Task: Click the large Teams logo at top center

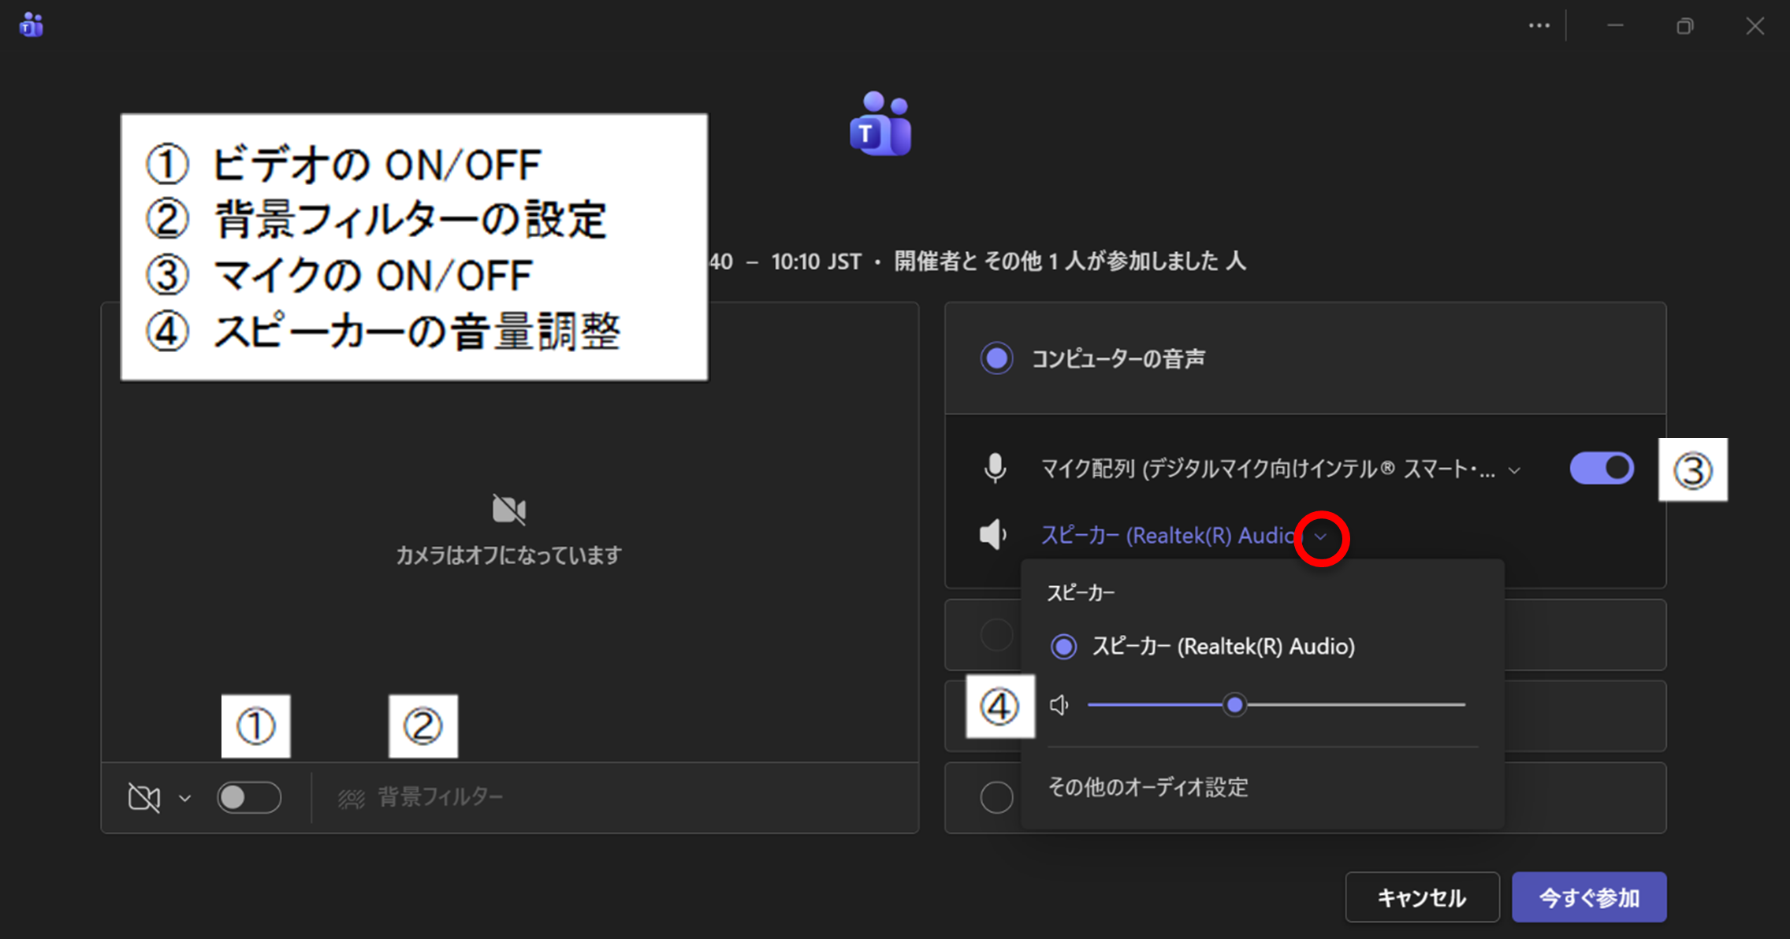Action: 880,124
